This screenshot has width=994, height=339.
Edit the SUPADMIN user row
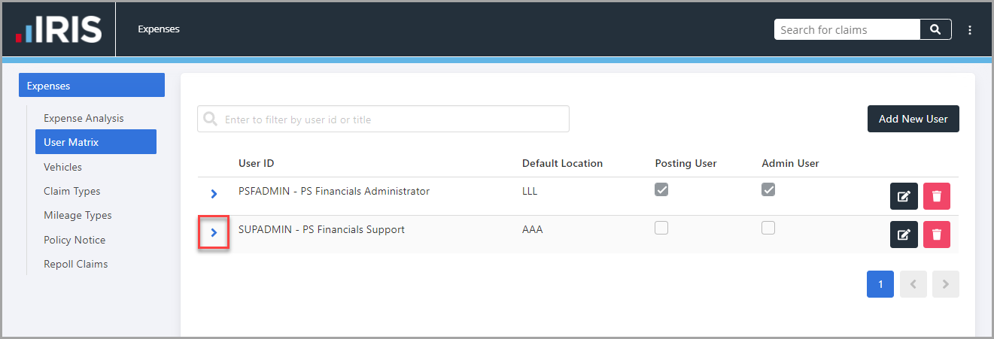coord(904,235)
